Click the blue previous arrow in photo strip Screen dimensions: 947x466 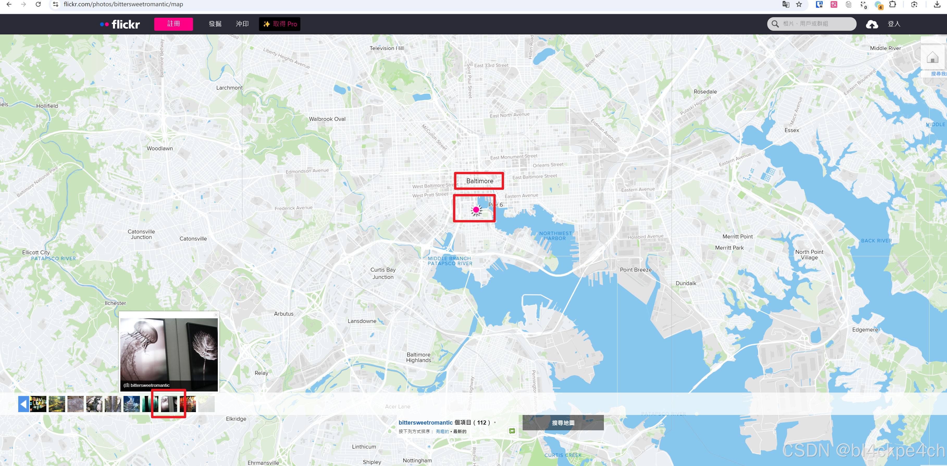point(23,404)
